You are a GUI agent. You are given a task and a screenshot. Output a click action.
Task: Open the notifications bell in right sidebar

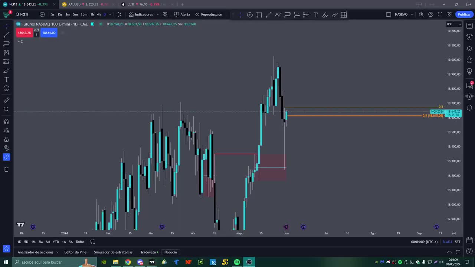click(469, 108)
